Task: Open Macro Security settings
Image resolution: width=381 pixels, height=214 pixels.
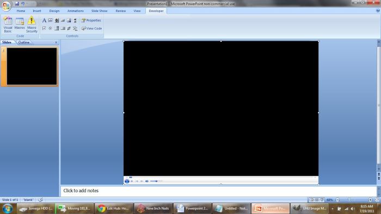Action: point(32,24)
